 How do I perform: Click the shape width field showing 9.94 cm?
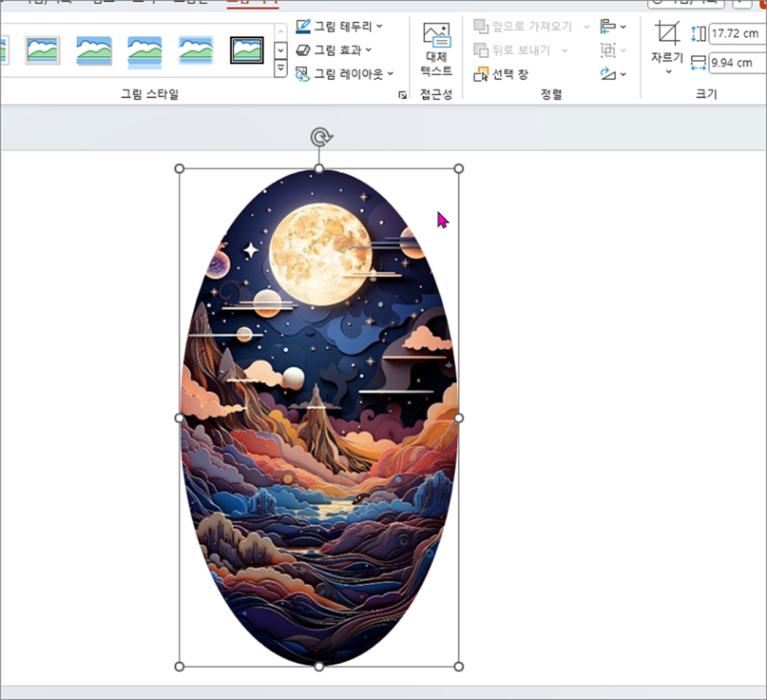[x=737, y=63]
